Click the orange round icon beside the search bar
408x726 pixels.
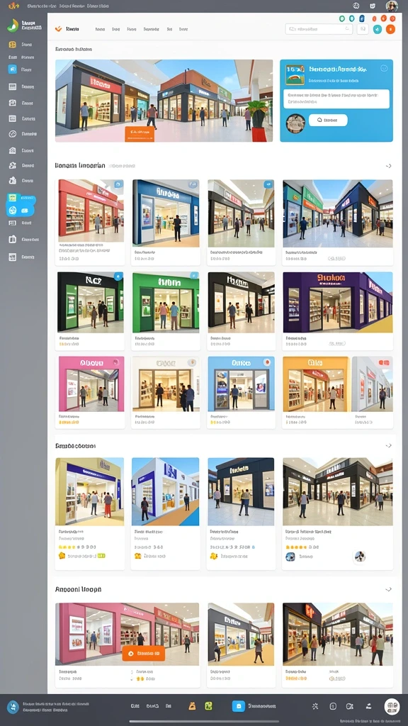(x=390, y=29)
